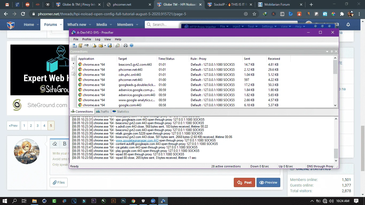Open Illustrator from the taskbar
The width and height of the screenshot is (365, 205).
coord(114,201)
